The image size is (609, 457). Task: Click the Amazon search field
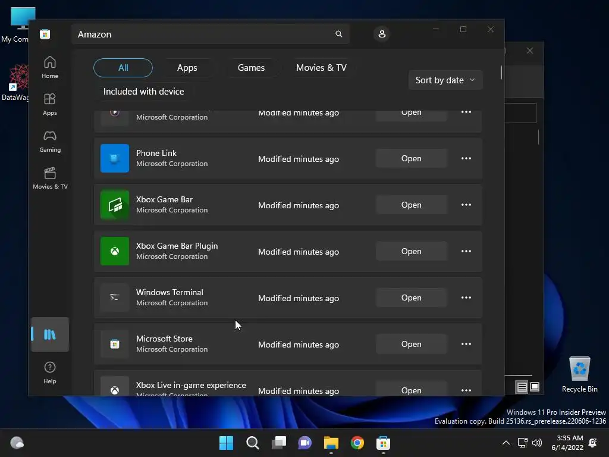pyautogui.click(x=210, y=34)
